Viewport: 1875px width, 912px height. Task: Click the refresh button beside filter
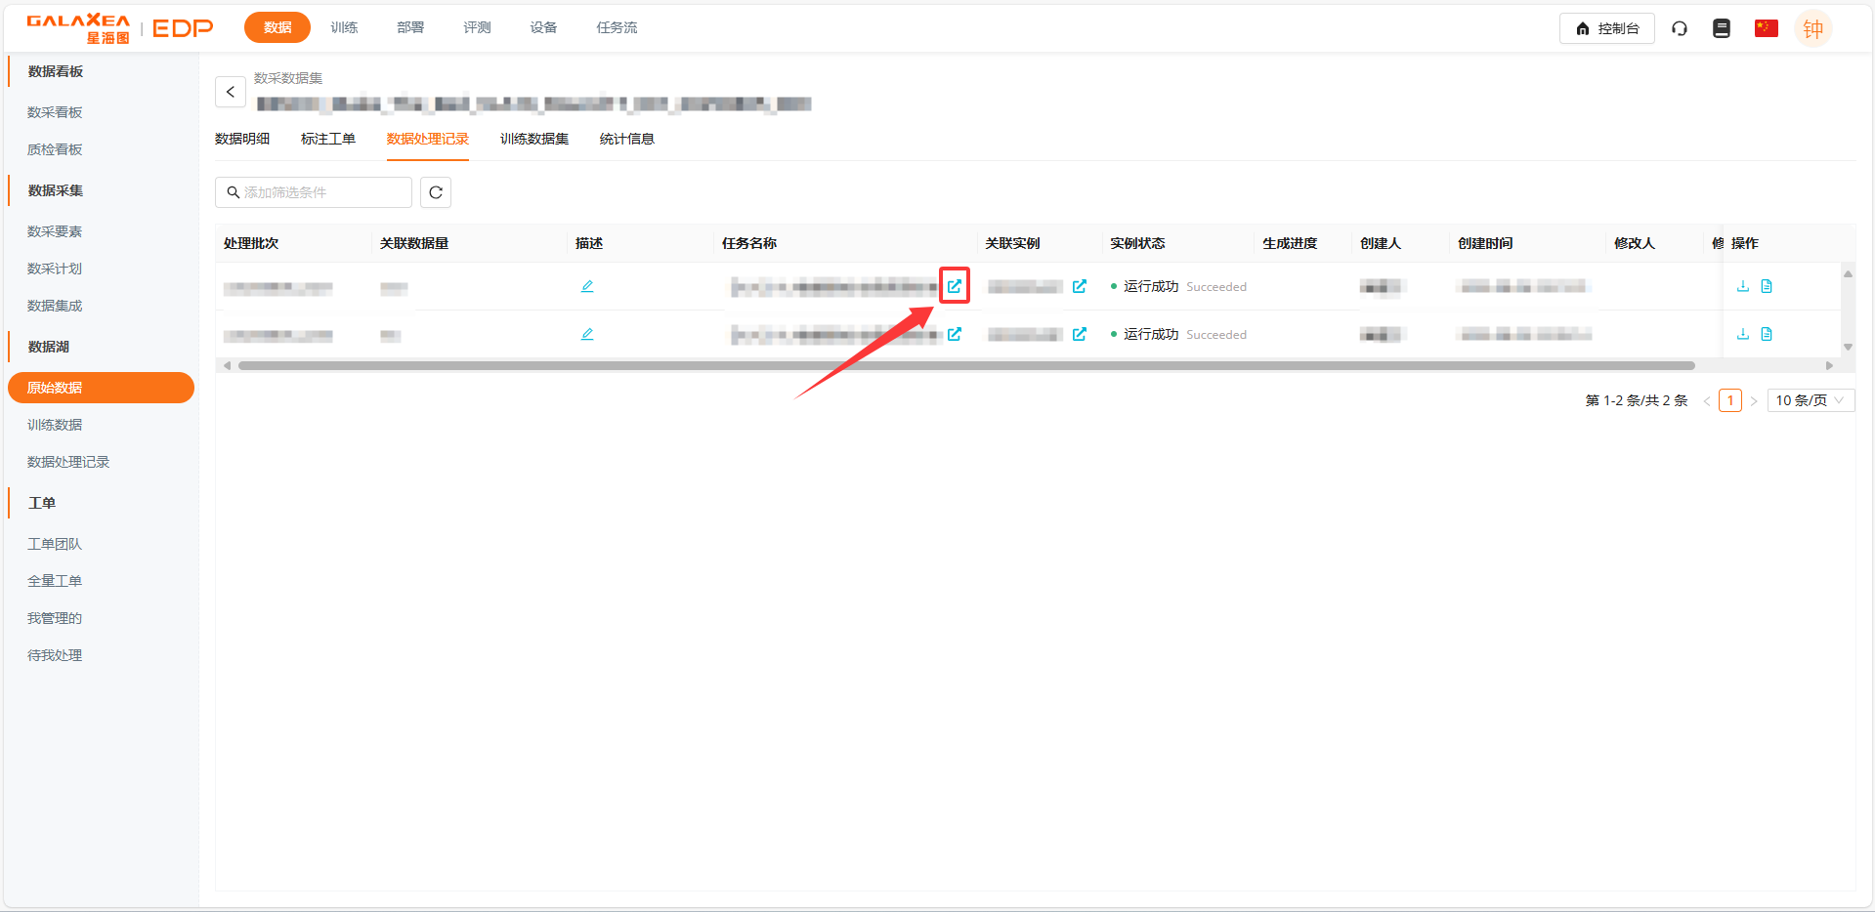pyautogui.click(x=436, y=192)
